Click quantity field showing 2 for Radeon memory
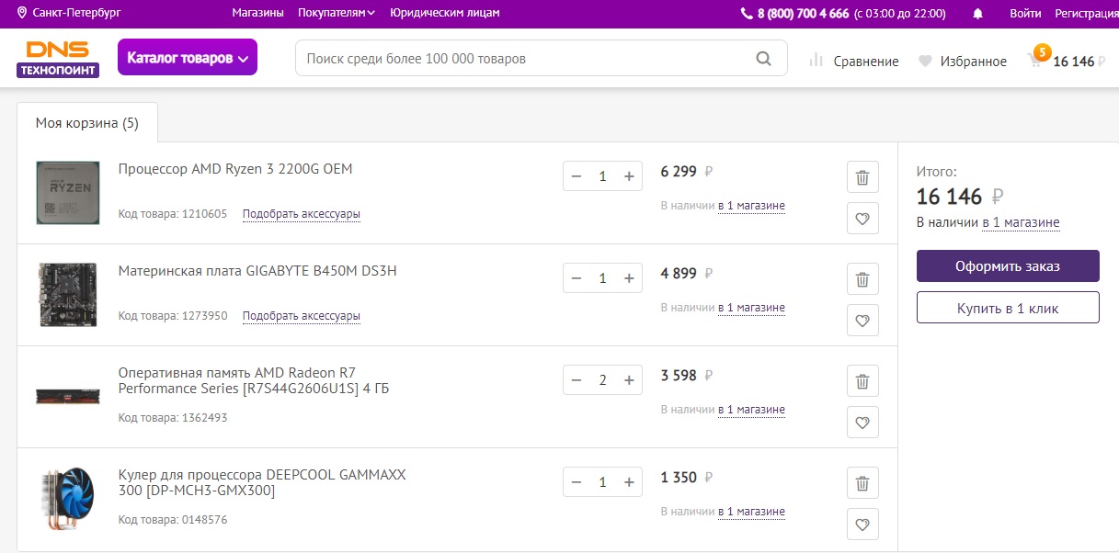 click(x=602, y=380)
